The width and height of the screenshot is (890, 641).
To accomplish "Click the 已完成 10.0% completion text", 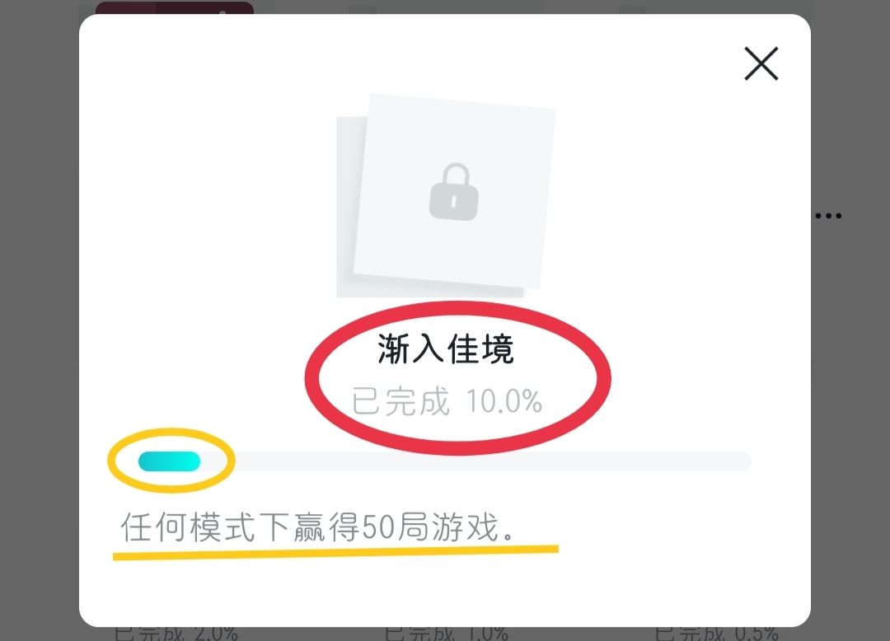I will [447, 401].
